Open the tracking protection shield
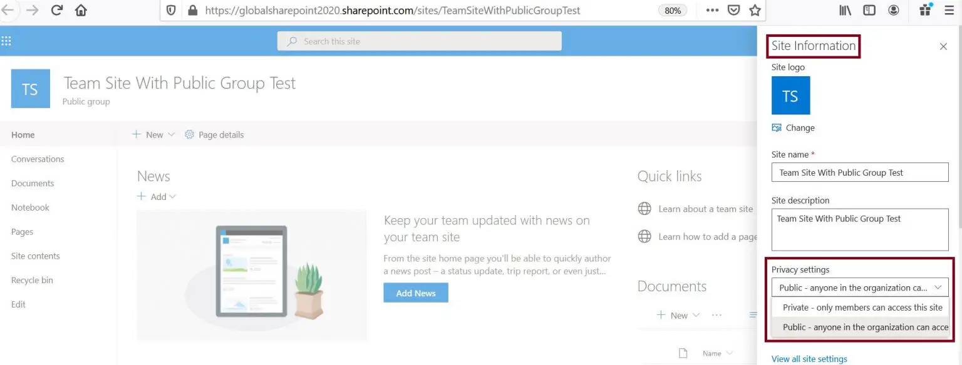 pyautogui.click(x=170, y=10)
